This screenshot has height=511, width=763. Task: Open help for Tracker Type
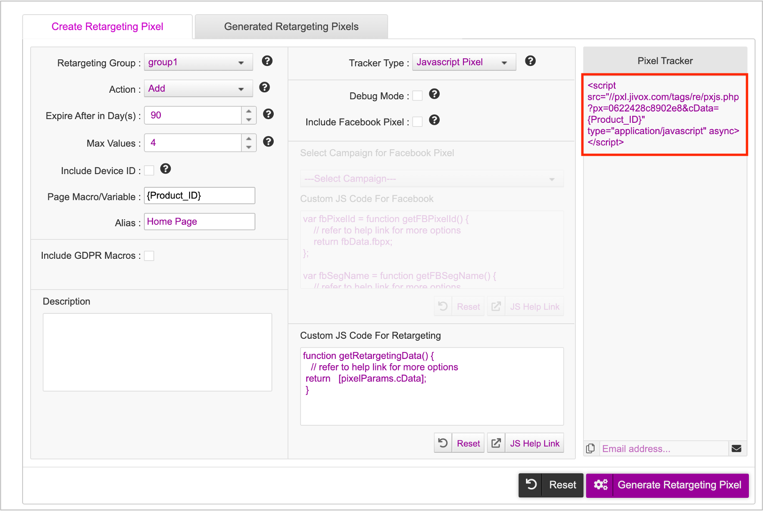pyautogui.click(x=531, y=61)
